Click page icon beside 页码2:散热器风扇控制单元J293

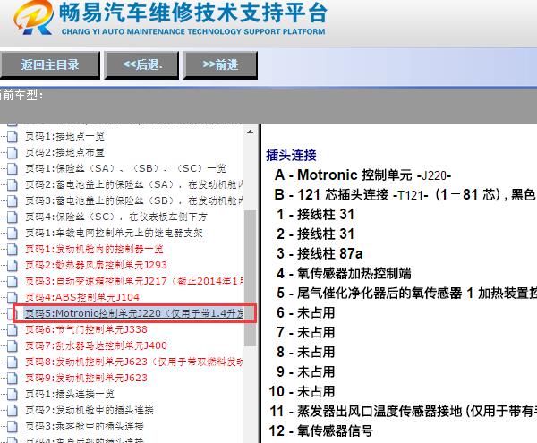coord(13,265)
